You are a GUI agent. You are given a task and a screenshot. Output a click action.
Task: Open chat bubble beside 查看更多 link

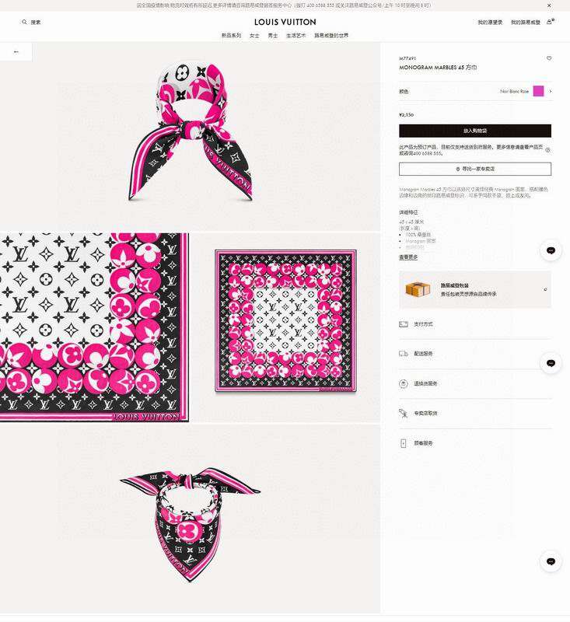551,250
